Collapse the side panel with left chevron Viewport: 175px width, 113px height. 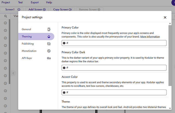(x=13, y=73)
